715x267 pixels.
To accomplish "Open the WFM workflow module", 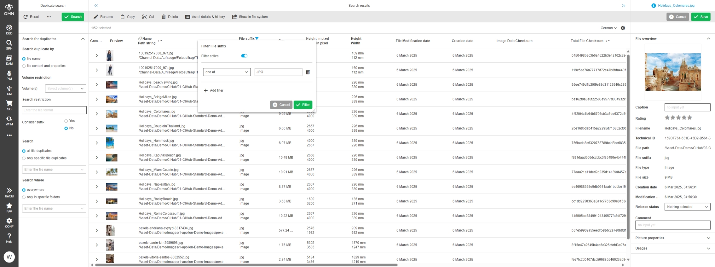I will pos(9,121).
